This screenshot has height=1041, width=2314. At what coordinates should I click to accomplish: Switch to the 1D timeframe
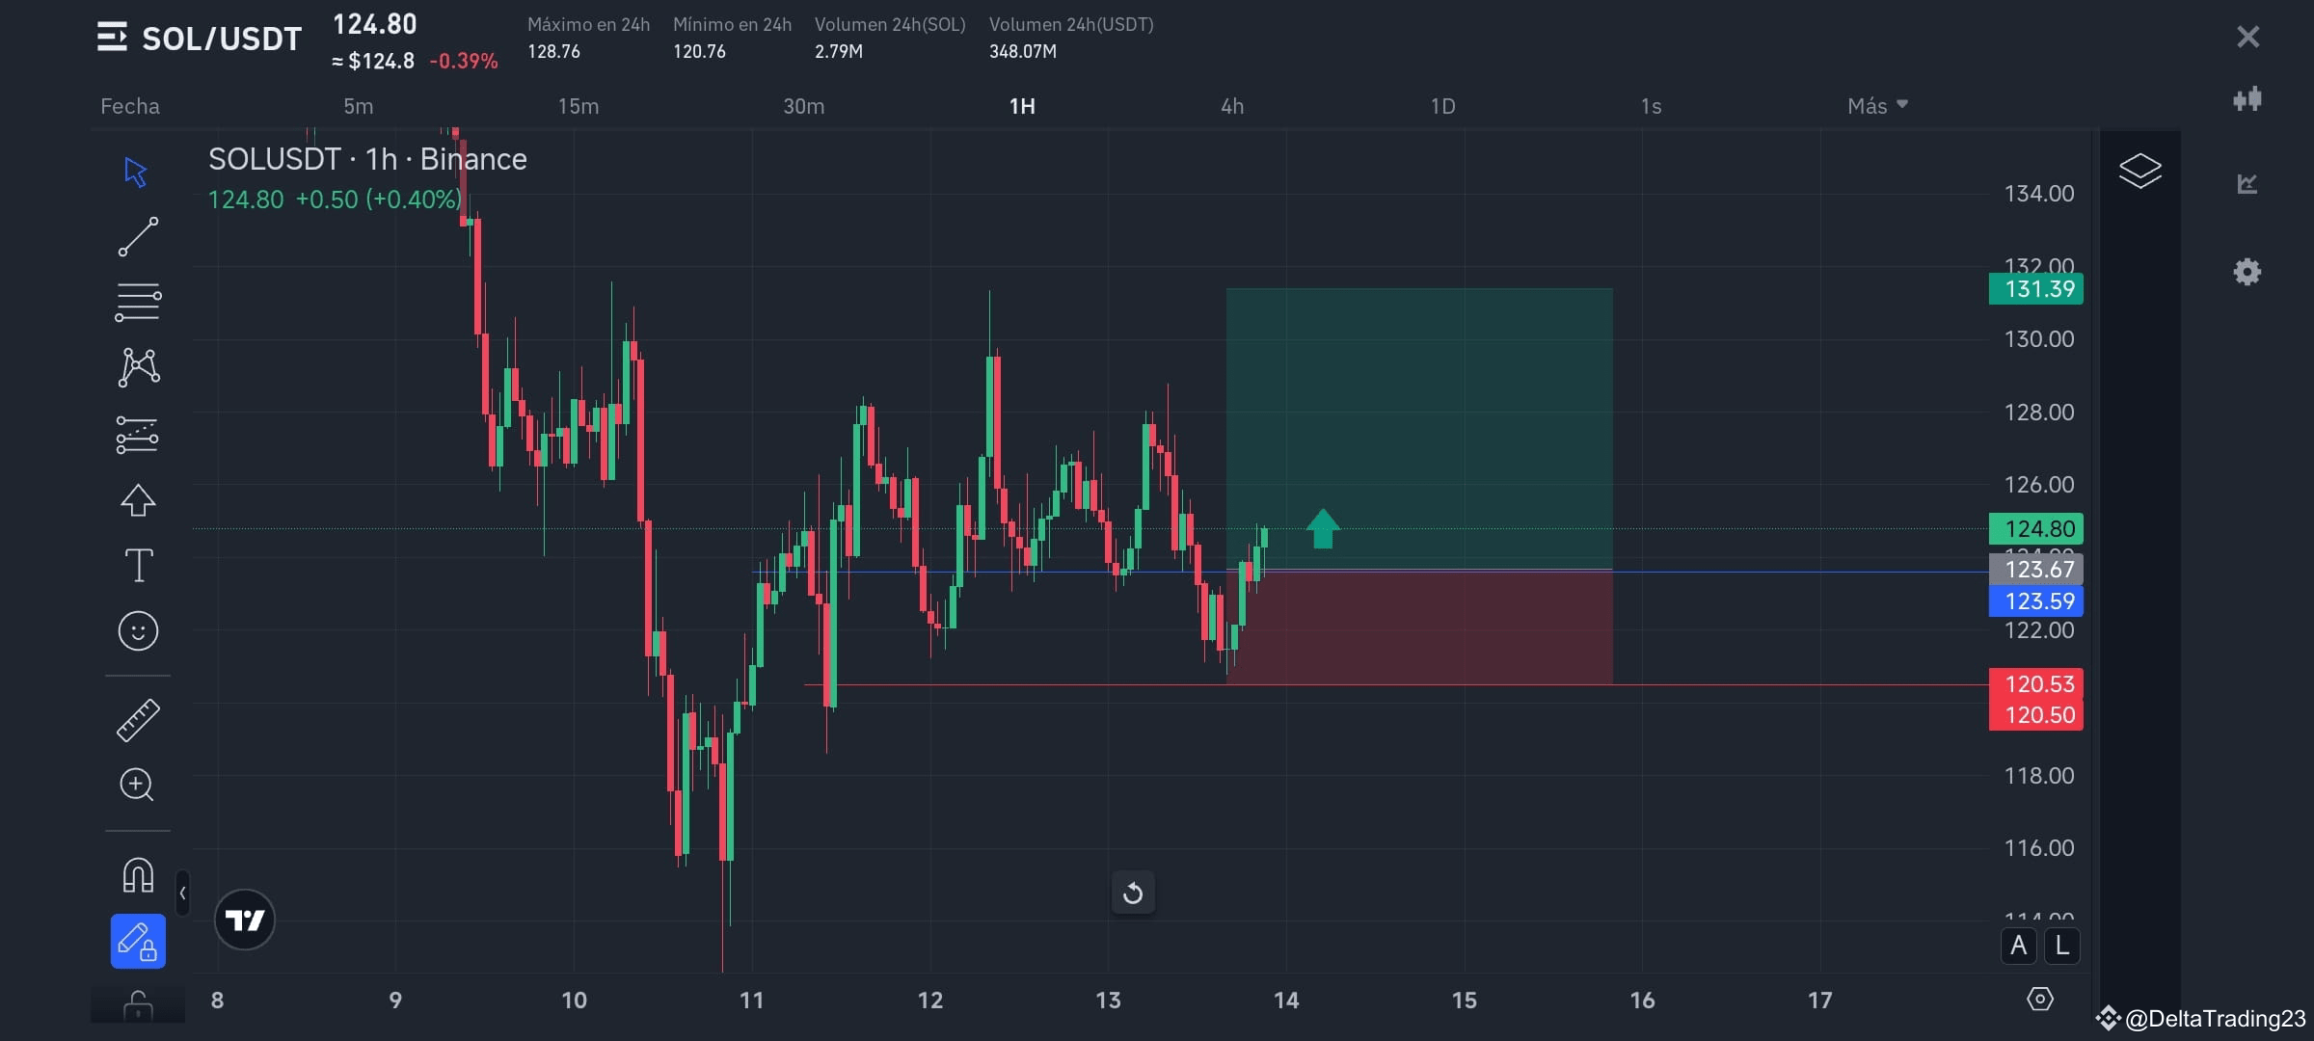coord(1442,106)
